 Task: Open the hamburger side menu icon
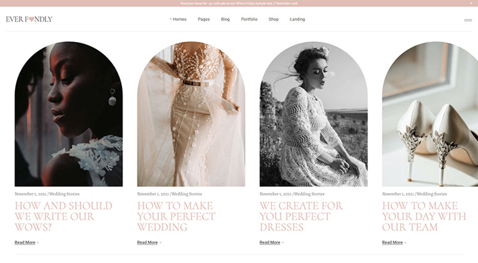tap(468, 20)
